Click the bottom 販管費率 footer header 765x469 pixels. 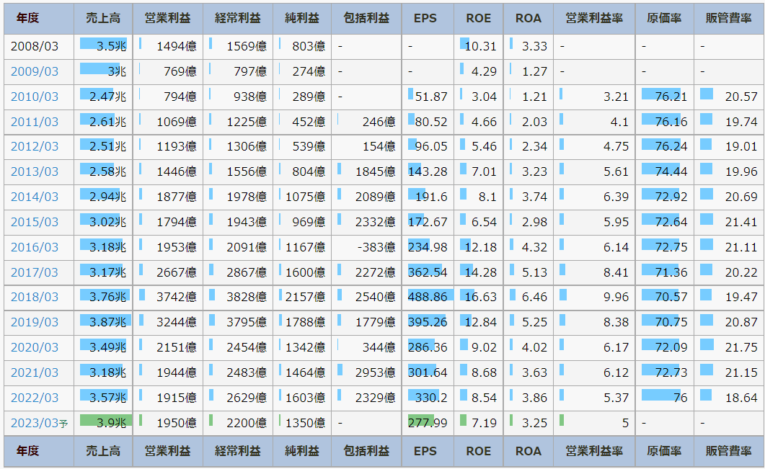(729, 452)
